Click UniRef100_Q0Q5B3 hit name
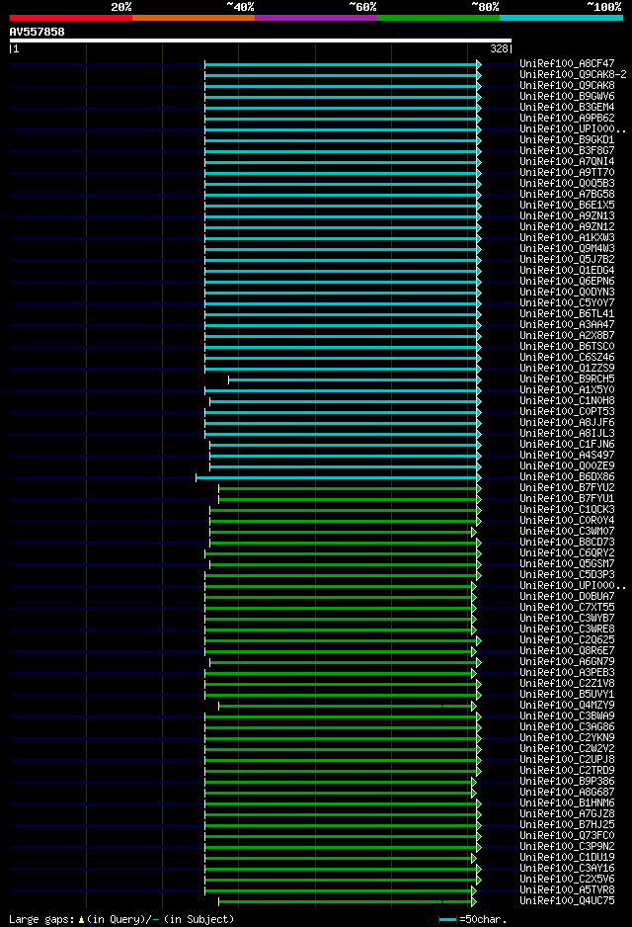 [x=567, y=183]
